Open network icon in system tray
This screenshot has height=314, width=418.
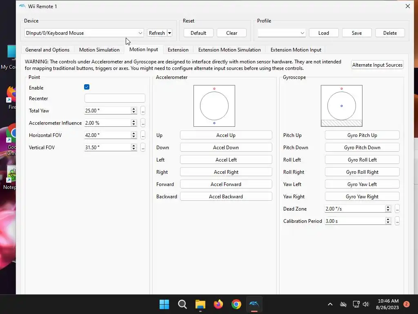pyautogui.click(x=356, y=304)
